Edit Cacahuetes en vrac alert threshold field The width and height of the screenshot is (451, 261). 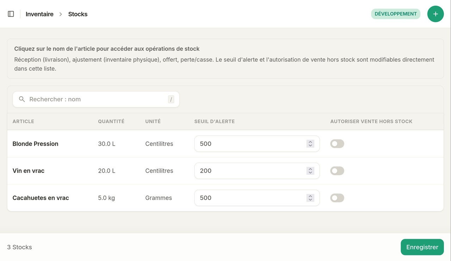[257, 198]
